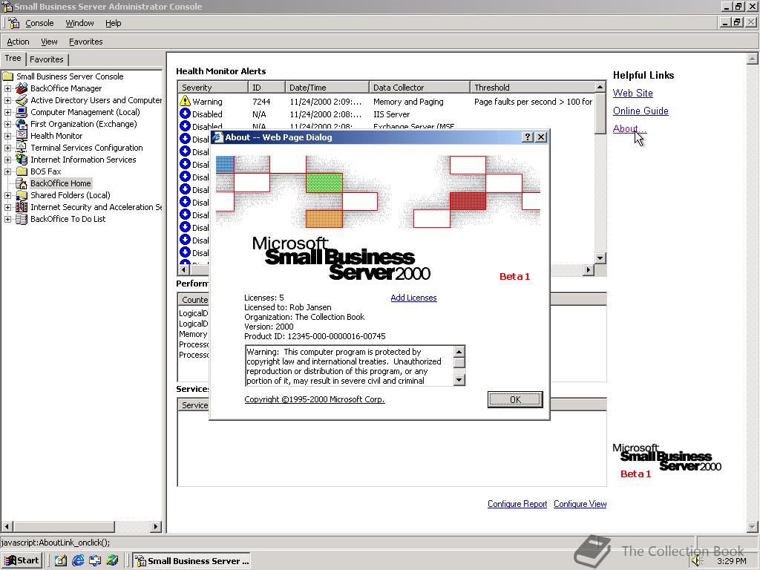The height and width of the screenshot is (570, 760).
Task: Expand the Shared Folders (Local) node
Action: (x=7, y=195)
